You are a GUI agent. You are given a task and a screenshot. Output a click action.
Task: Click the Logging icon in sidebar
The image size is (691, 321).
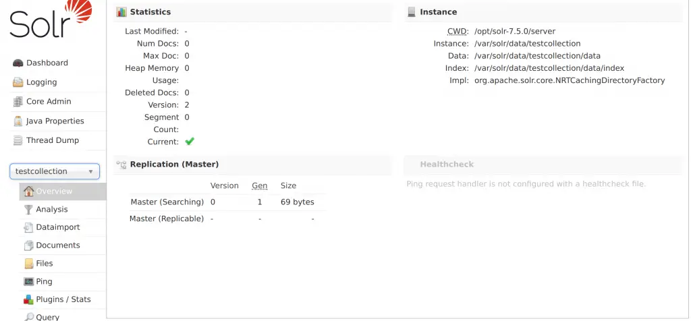18,82
